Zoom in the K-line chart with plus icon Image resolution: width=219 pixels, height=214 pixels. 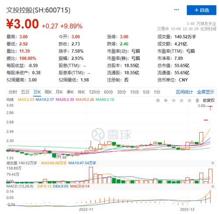coord(166,100)
